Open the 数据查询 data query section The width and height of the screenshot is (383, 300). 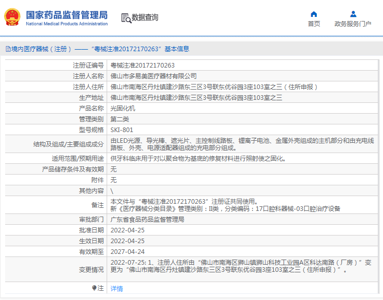coord(145,18)
